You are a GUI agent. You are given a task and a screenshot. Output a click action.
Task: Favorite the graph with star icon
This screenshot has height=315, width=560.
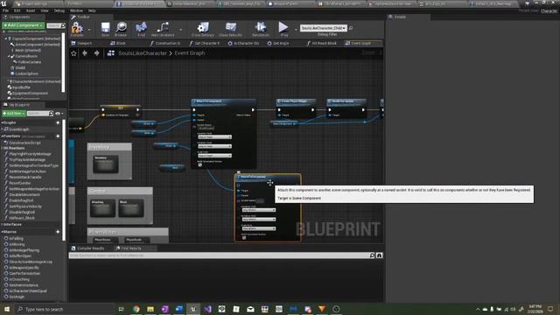[x=73, y=53]
